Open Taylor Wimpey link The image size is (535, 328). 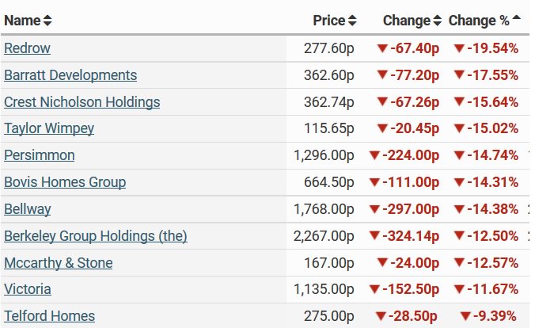pos(49,128)
